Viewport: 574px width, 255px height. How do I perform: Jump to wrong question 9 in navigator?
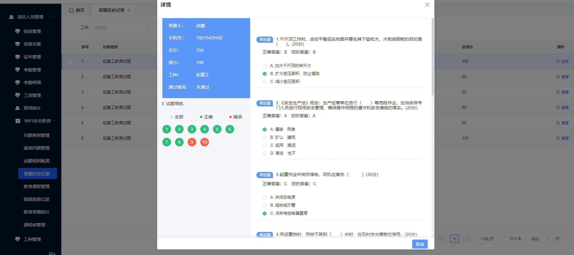(192, 142)
